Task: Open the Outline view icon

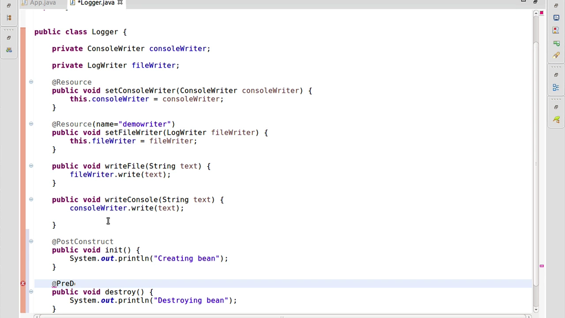Action: pos(556,87)
